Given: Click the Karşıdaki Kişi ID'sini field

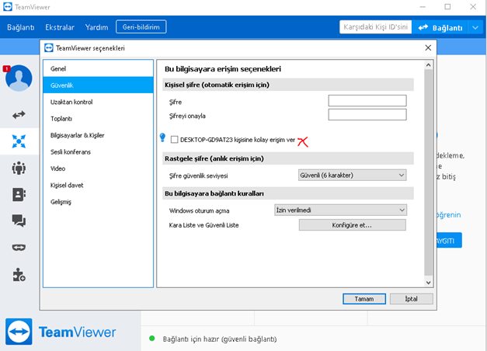Looking at the screenshot, I should pos(375,27).
